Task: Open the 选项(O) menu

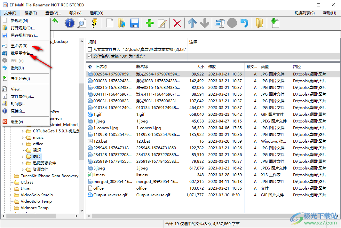Action: tap(96, 13)
